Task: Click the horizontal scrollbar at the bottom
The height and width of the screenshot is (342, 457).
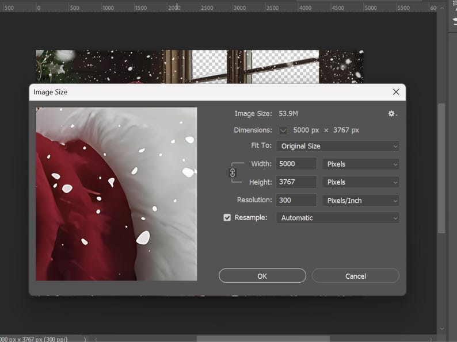Action: 263,339
